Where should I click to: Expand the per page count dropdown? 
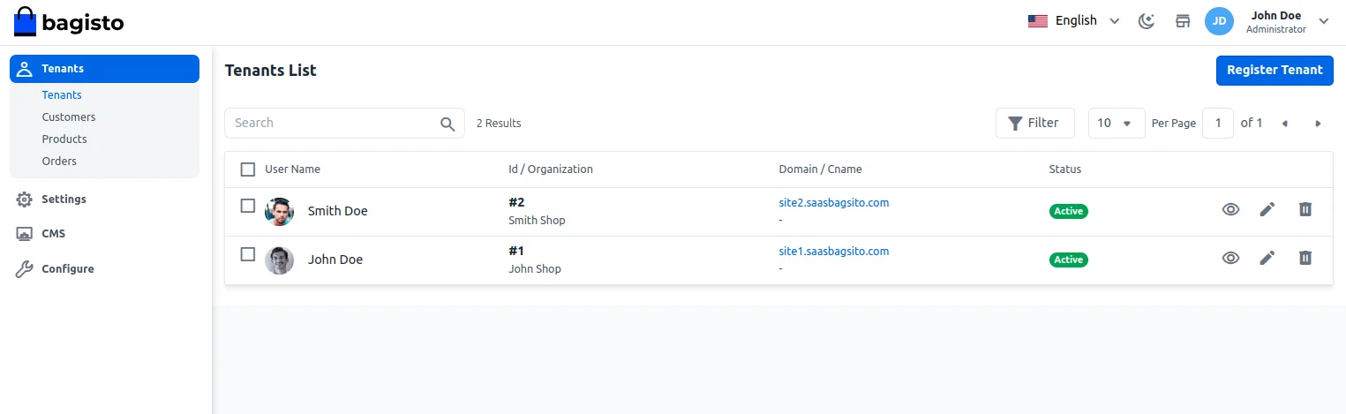(1116, 124)
